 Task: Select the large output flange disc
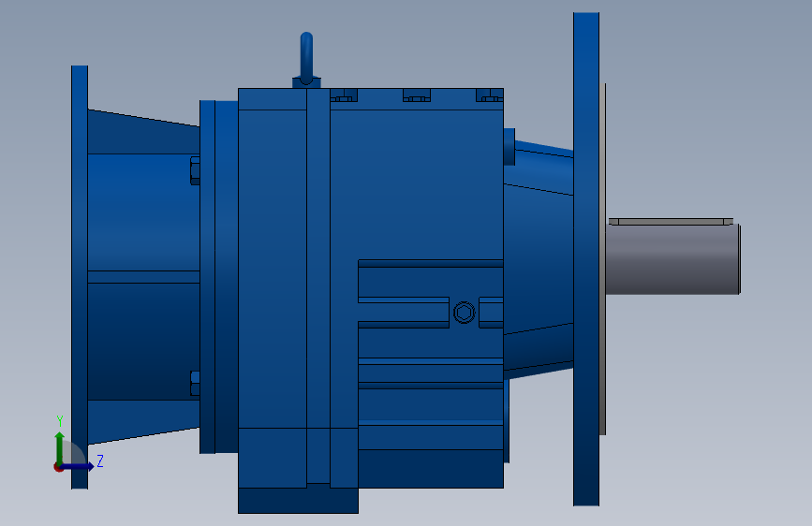coord(586,259)
